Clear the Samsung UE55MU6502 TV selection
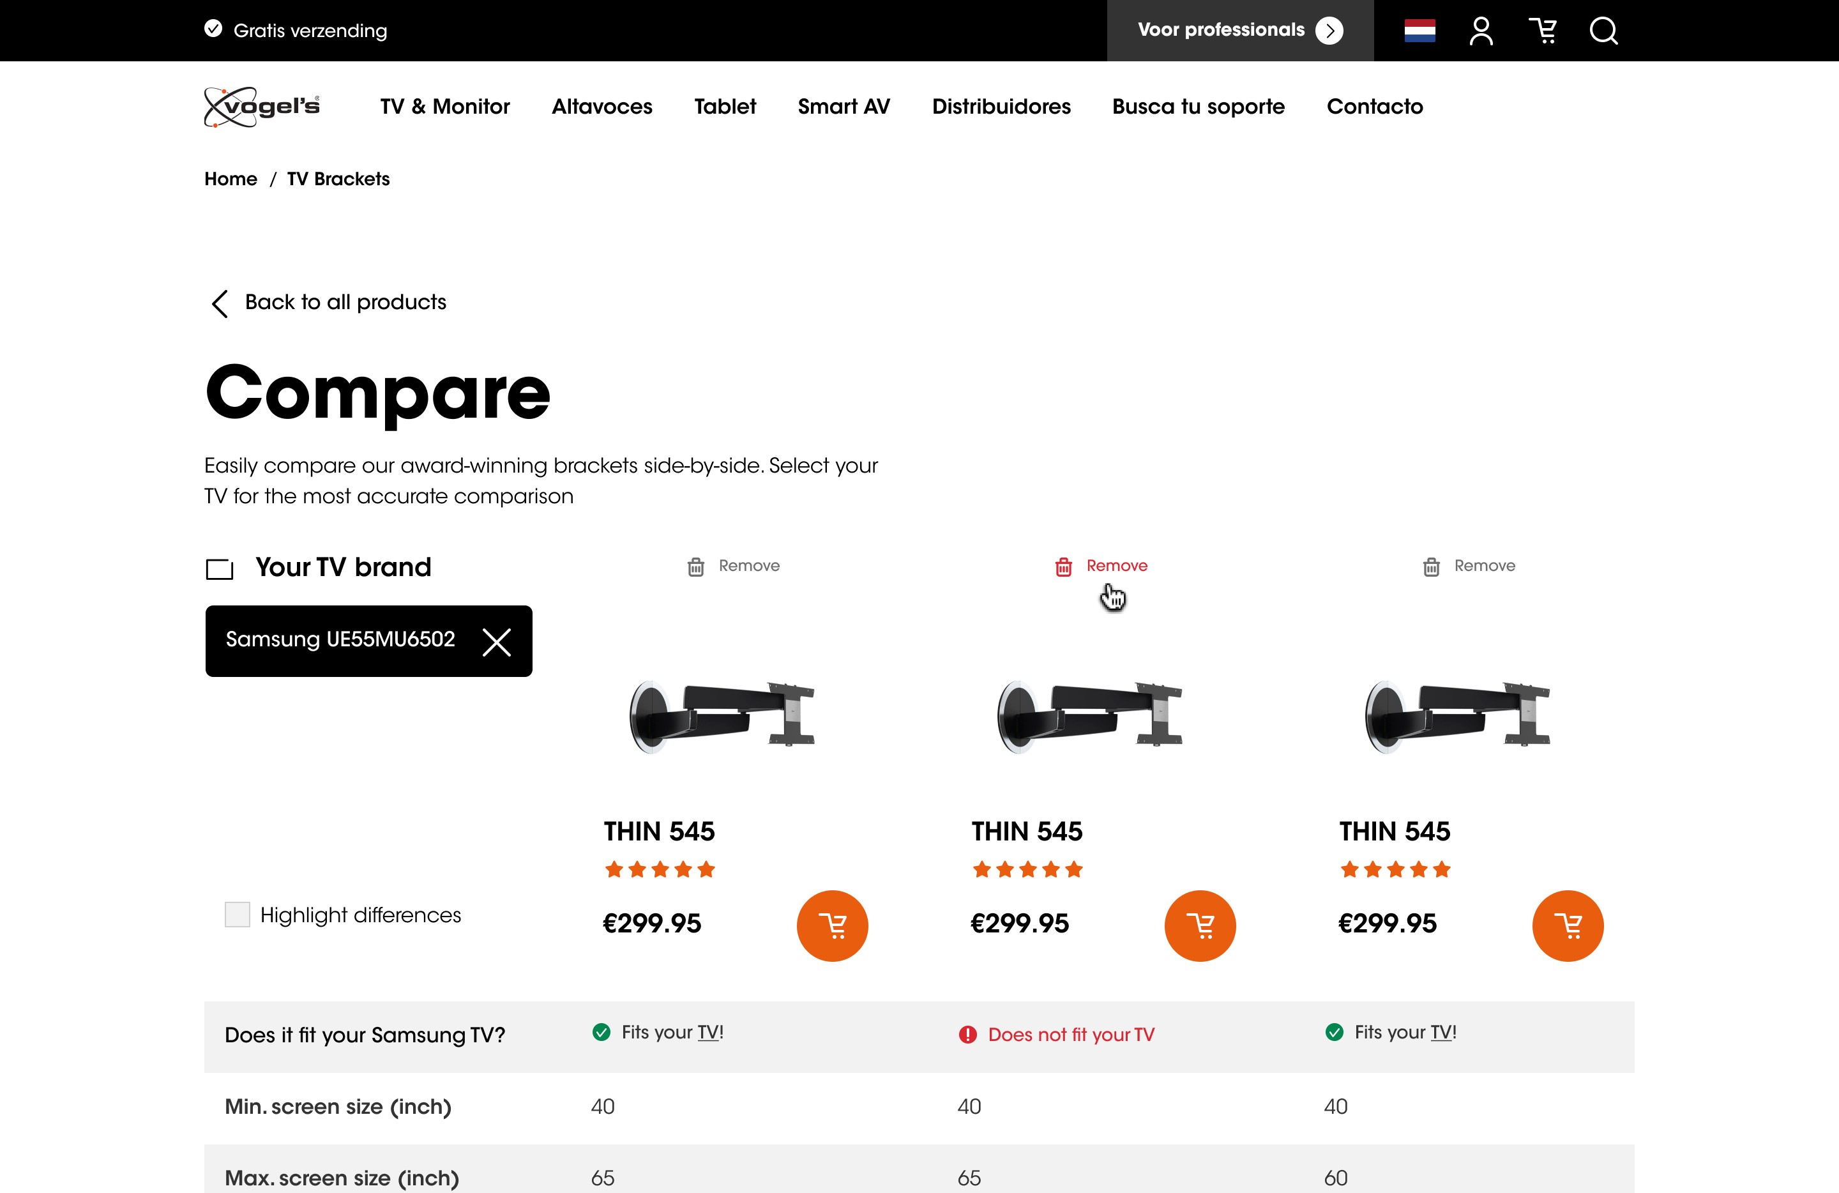1839x1193 pixels. pos(496,641)
